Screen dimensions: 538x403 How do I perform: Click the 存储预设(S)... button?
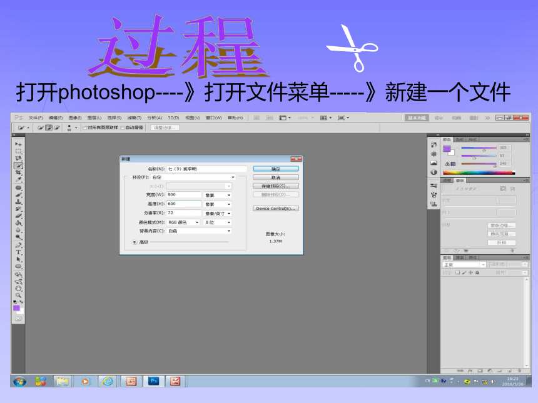click(x=276, y=186)
